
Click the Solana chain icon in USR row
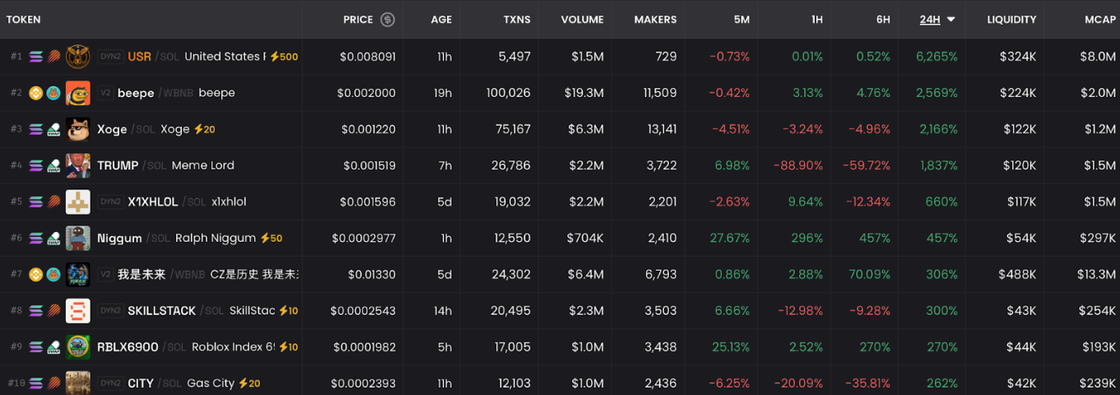(36, 57)
